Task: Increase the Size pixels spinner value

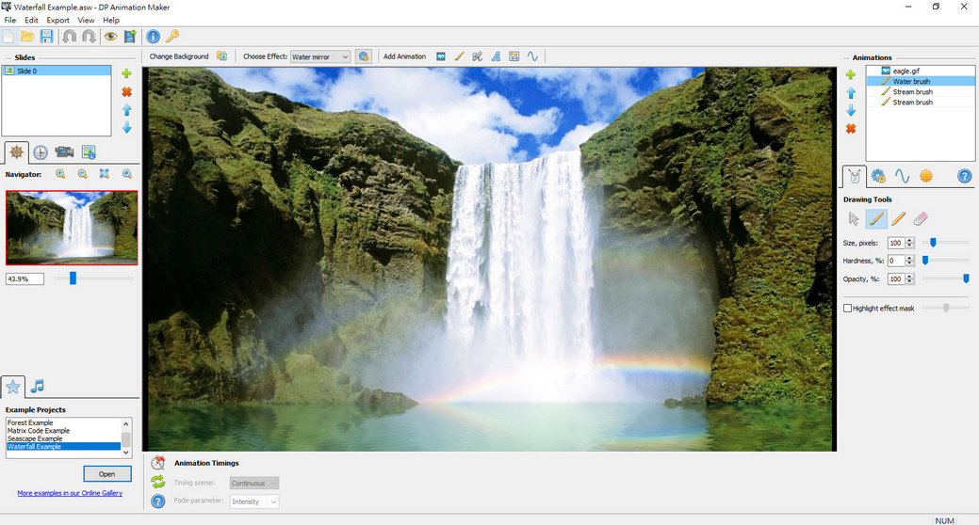Action: 909,240
